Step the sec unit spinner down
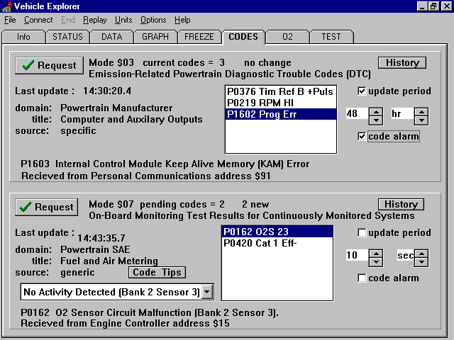This screenshot has width=454, height=340. pyautogui.click(x=421, y=259)
